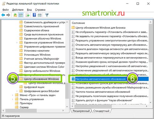154x119 pixels.
Task: Toggle the action pane toolbar icon
Action: (40, 15)
